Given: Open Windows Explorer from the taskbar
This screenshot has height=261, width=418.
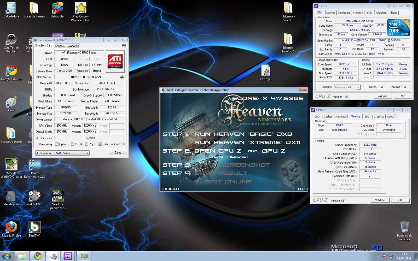Looking at the screenshot, I should (x=22, y=256).
